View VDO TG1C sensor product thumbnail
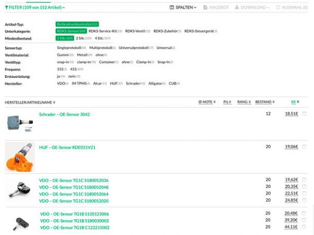This screenshot has width=314, height=235. [x=20, y=190]
